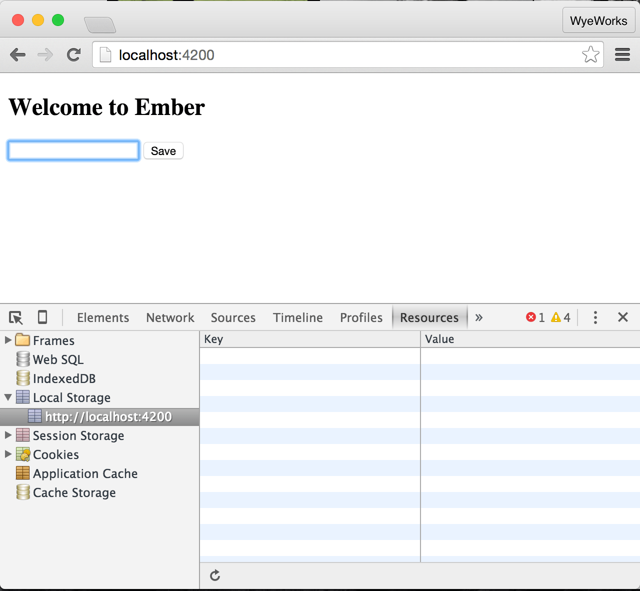Screen dimensions: 640x591
Task: Switch to the Network tab
Action: click(x=170, y=317)
